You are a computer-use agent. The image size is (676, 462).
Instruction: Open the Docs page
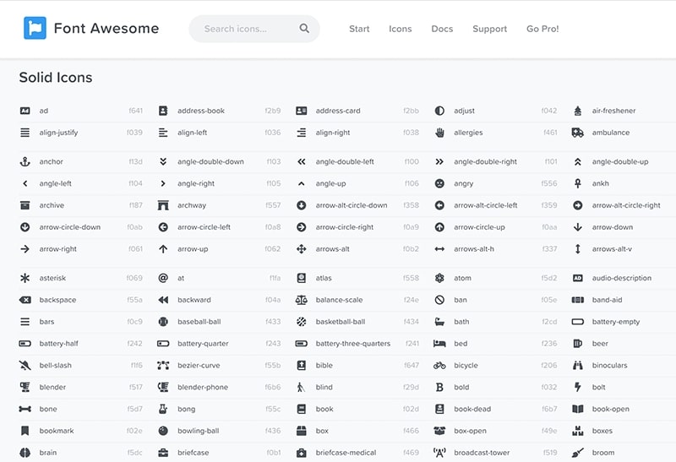tap(442, 29)
